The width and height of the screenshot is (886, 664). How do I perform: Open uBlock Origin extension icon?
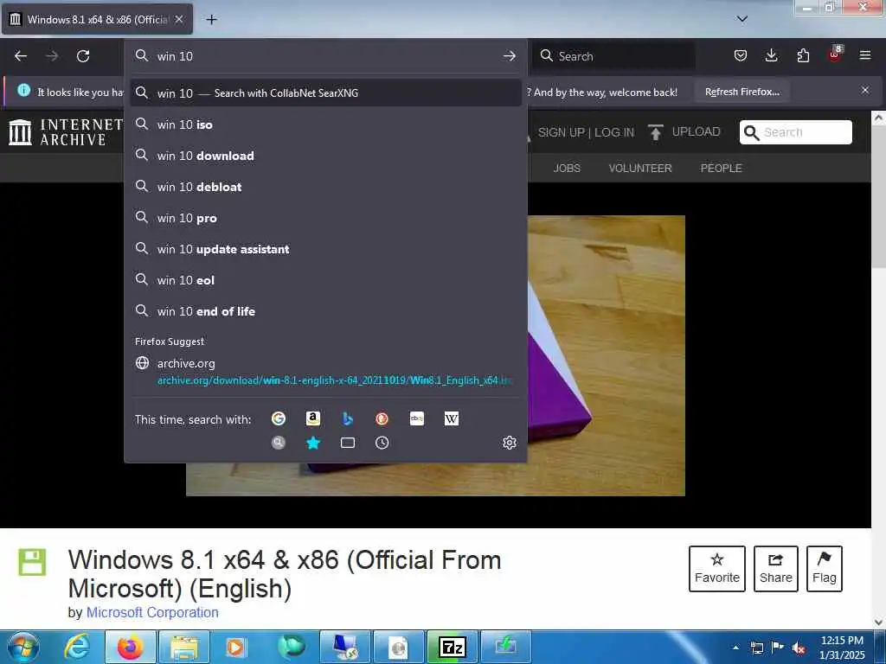[835, 54]
